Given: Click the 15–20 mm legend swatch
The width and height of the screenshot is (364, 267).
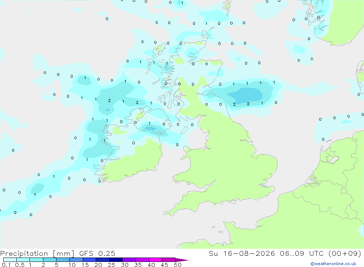Looking at the screenshot, I should (x=90, y=260).
